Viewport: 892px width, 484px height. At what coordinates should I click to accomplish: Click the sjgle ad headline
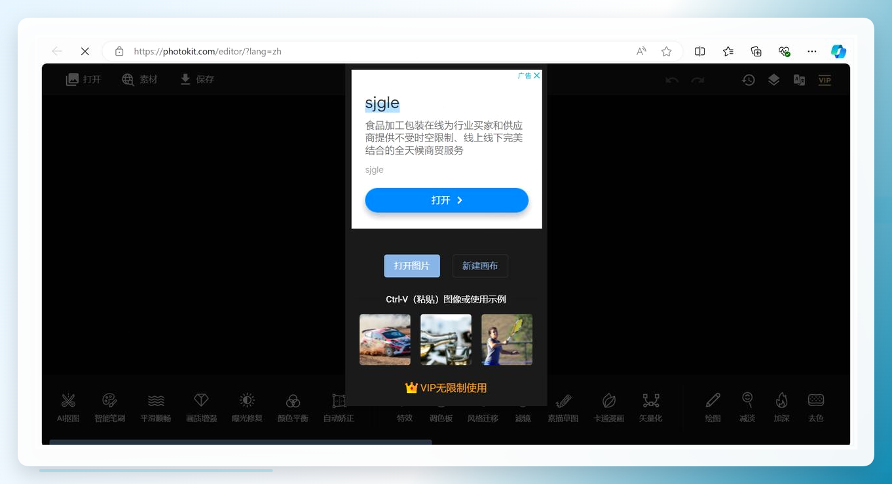coord(382,103)
